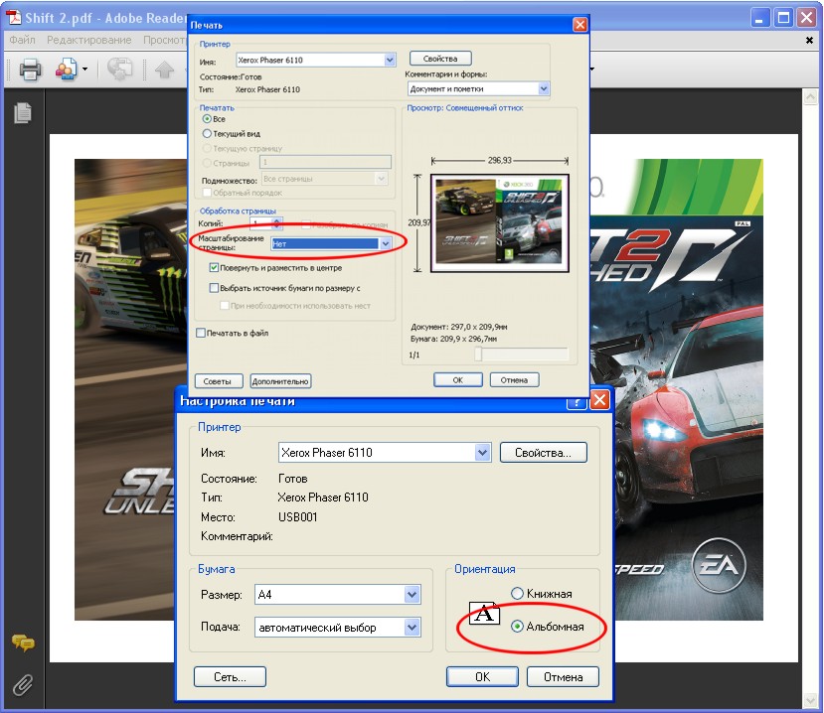Image resolution: width=824 pixels, height=713 pixels.
Task: Click the grayed email globe toolbar icon
Action: [120, 70]
